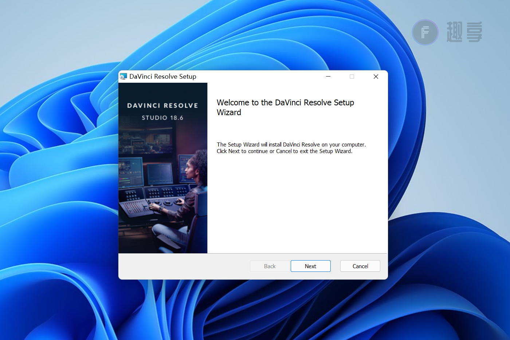Click the 'Welcome to the DaVinci Resolve Setup Wizard' heading
510x340 pixels.
tap(285, 108)
